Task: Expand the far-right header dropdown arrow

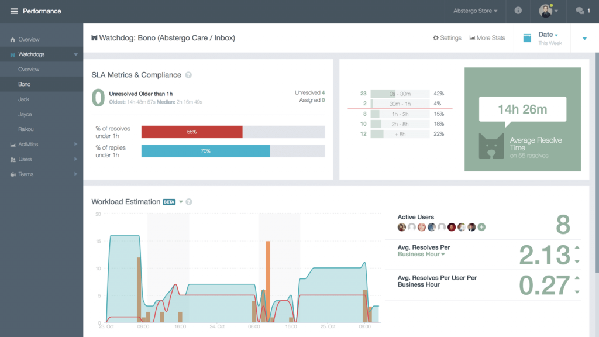Action: pyautogui.click(x=584, y=38)
